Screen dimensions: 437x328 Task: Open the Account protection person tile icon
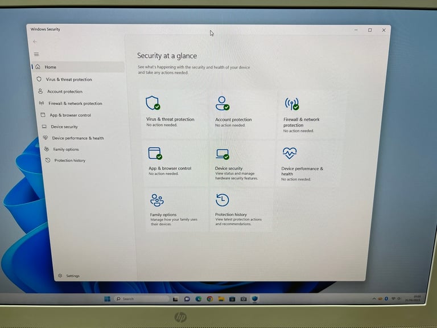[222, 103]
